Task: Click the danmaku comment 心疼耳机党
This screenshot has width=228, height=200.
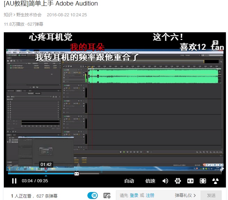Action: pos(50,37)
